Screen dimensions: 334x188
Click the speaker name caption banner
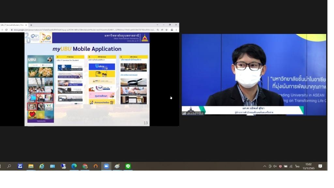[254, 110]
